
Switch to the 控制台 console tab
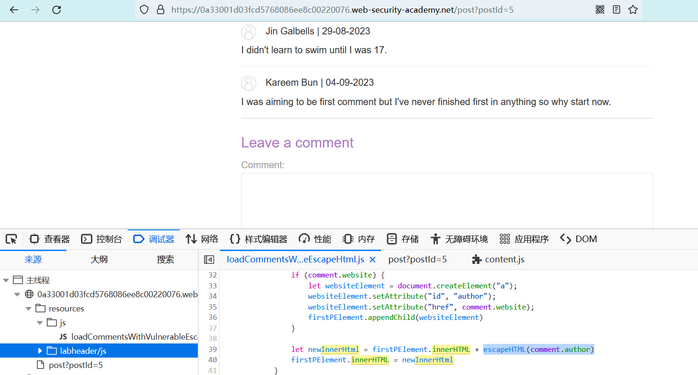pos(102,239)
